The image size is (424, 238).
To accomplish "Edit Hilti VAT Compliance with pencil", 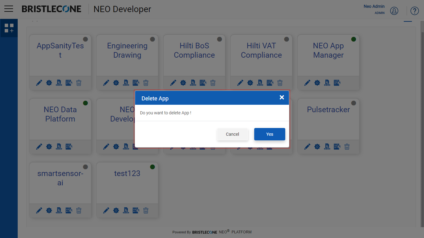I will click(240, 83).
